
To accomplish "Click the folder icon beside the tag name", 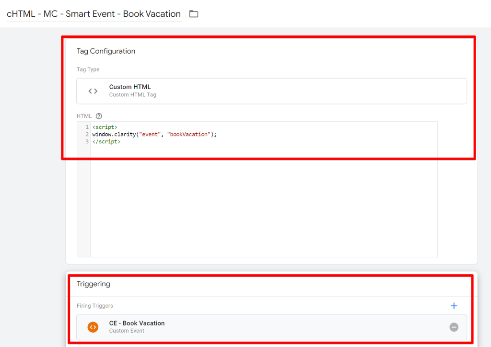I will 194,14.
